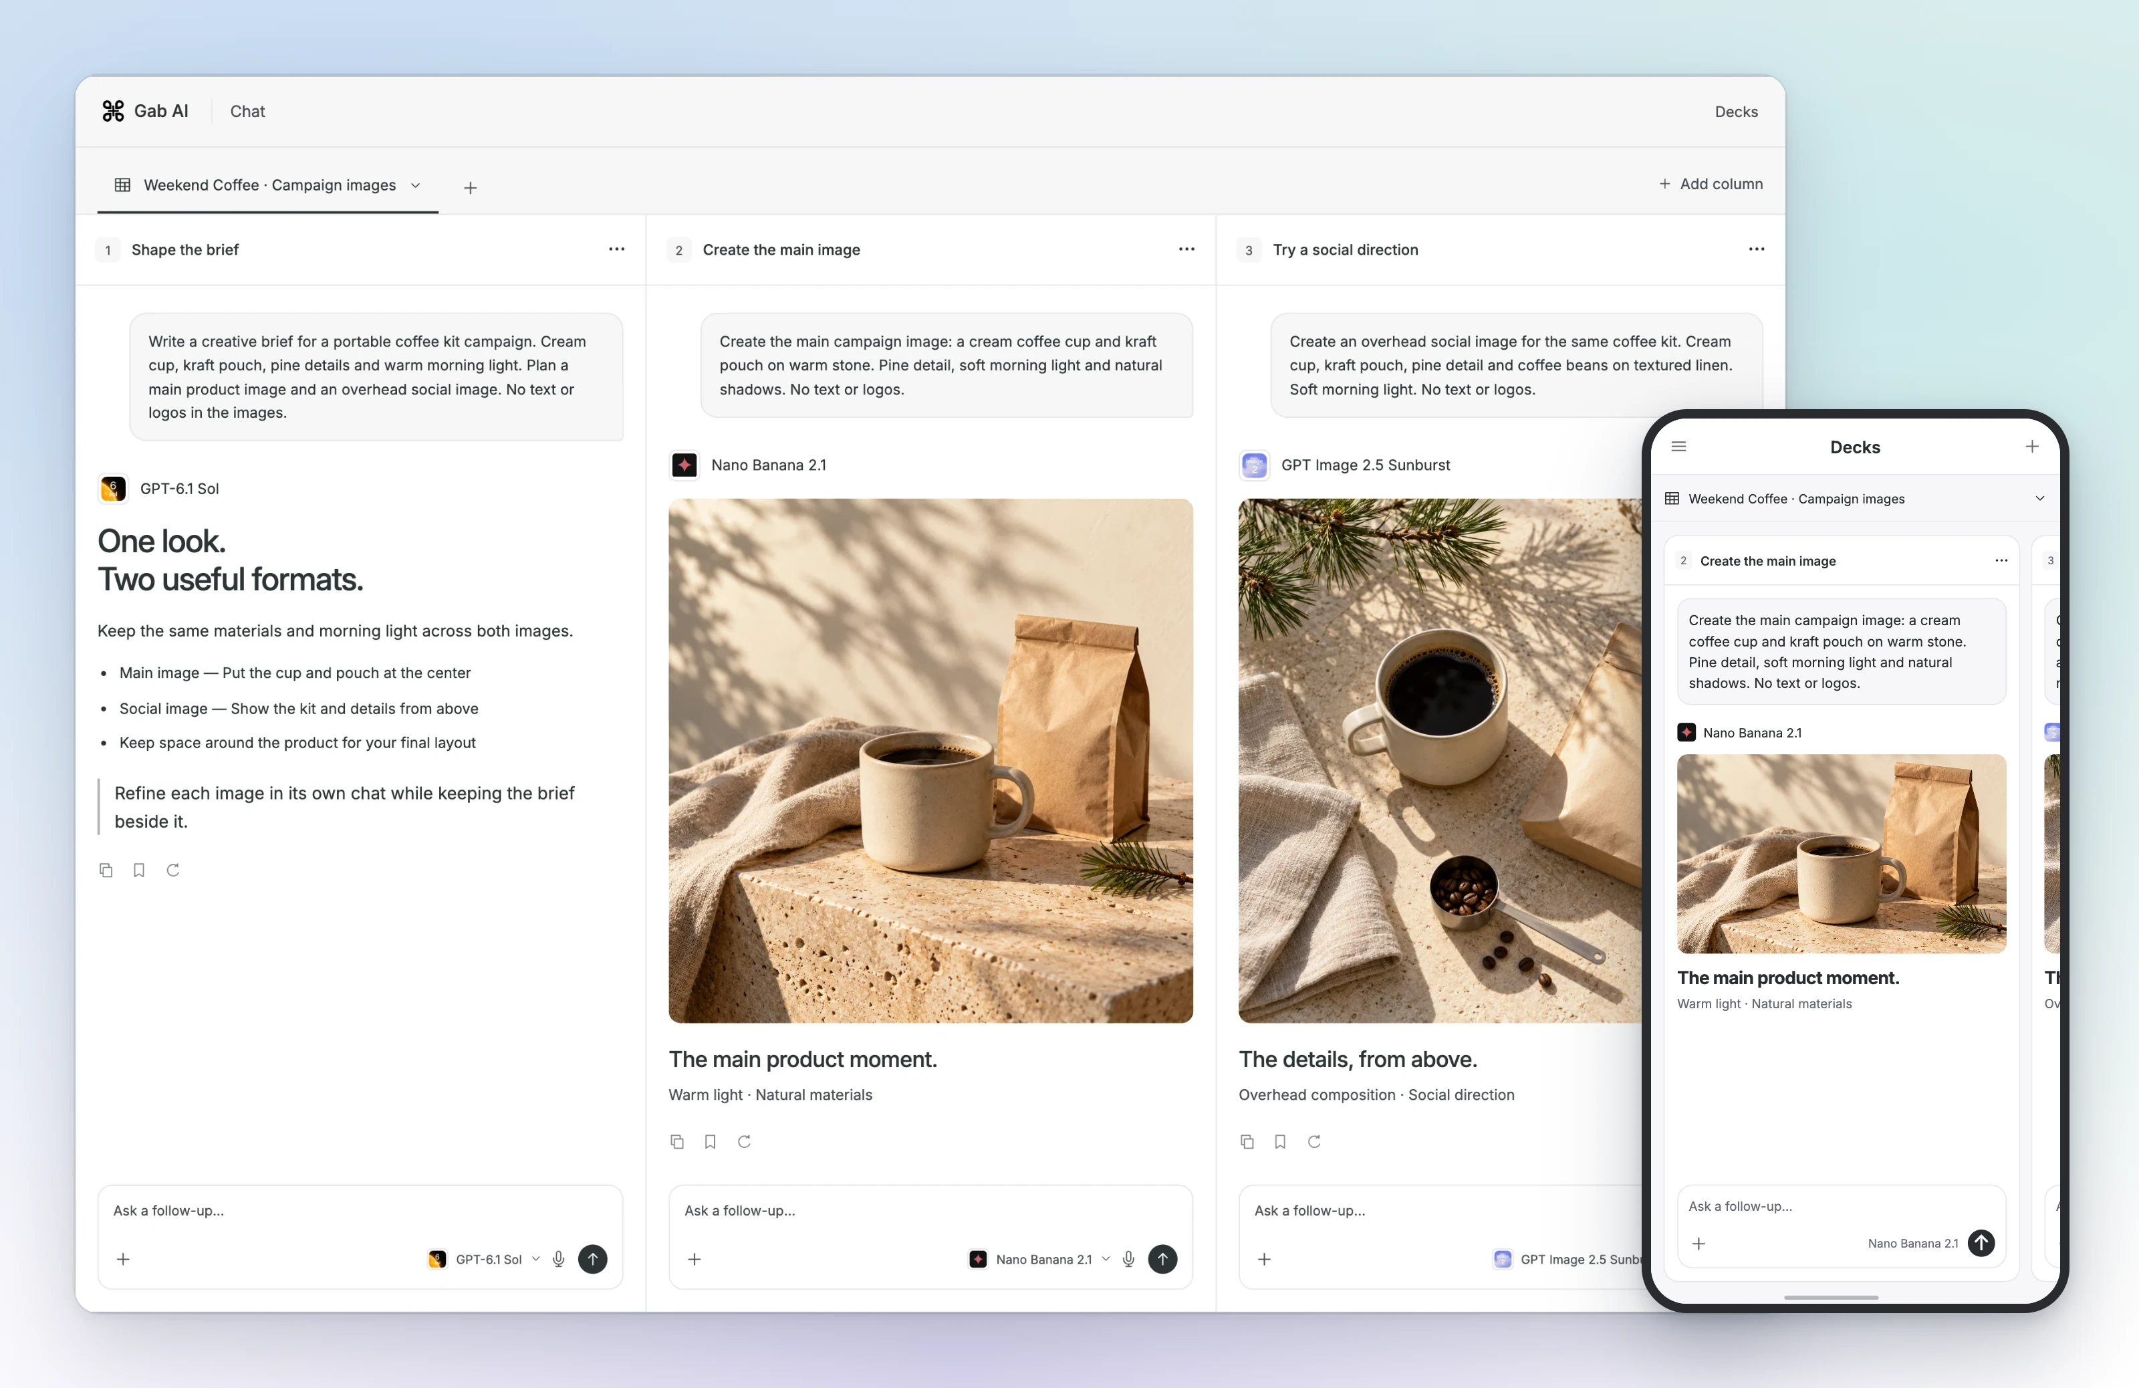Focus the follow-up field on the phone
Image resolution: width=2139 pixels, height=1388 pixels.
pyautogui.click(x=1841, y=1206)
